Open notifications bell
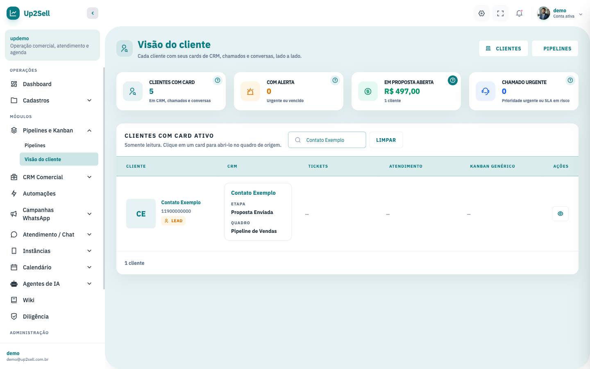This screenshot has height=369, width=590. (x=519, y=14)
